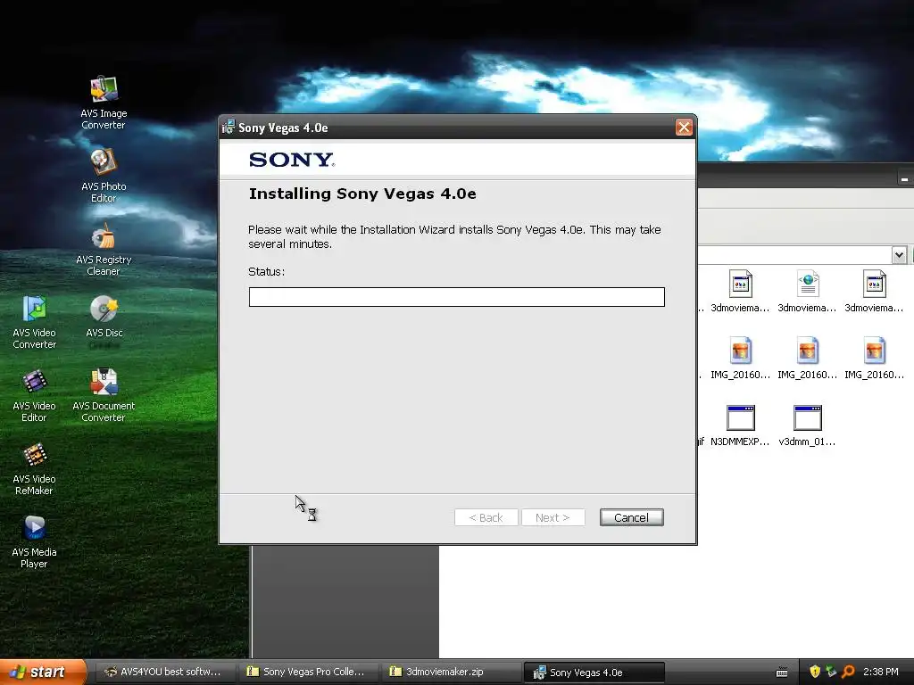Click the greyed-out Next button

pos(553,517)
